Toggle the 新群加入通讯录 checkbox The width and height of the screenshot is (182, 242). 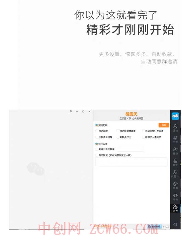coord(143,137)
